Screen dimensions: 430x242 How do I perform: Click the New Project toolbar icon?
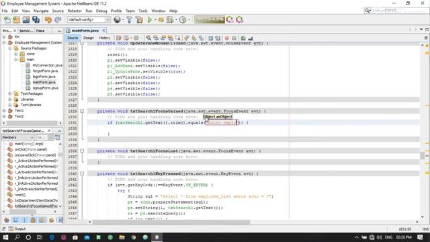pos(16,19)
